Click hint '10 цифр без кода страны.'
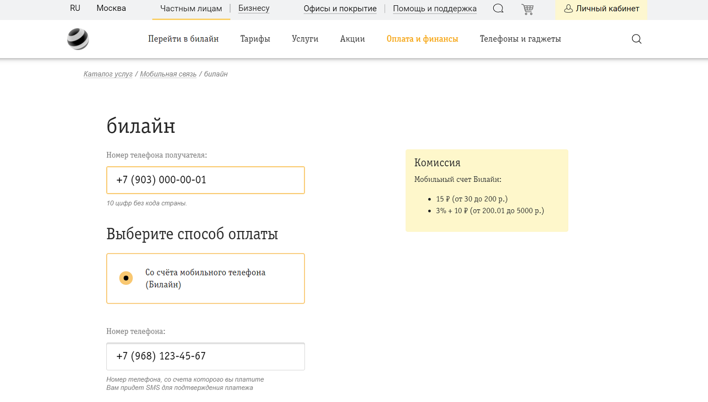The image size is (708, 402). [146, 203]
